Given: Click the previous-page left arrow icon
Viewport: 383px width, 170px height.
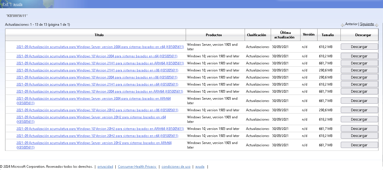Looking at the screenshot, I should [342, 25].
